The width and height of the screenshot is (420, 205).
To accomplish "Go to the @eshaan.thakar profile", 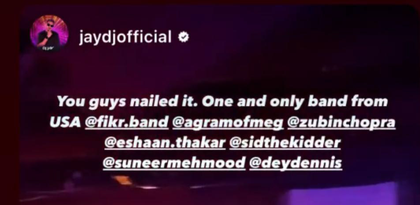I will tap(165, 143).
